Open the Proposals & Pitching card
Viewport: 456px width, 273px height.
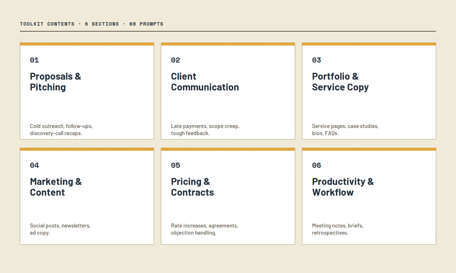point(87,91)
